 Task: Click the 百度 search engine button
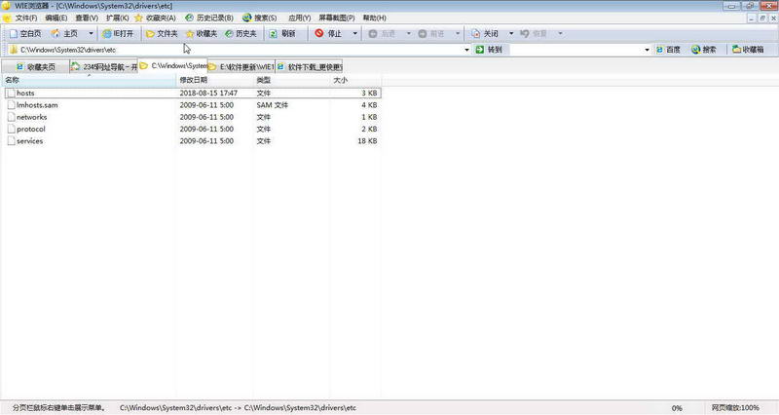point(668,49)
